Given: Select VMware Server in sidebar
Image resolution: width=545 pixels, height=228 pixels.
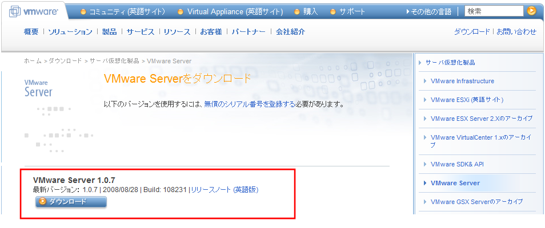Looking at the screenshot, I should pos(455,183).
